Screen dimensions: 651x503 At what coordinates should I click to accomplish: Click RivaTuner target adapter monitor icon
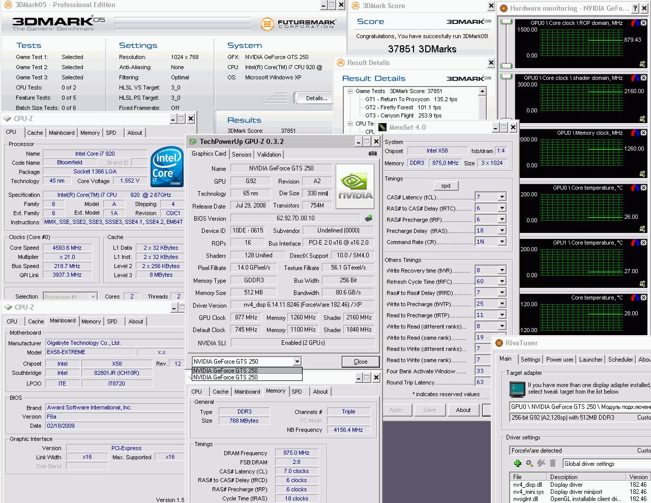pos(517,390)
